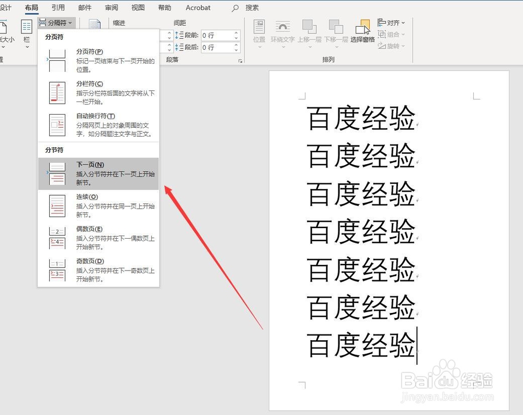Click the text wrapping icon beside 自动换行符(T)
Image resolution: width=523 pixels, height=415 pixels.
tap(57, 125)
